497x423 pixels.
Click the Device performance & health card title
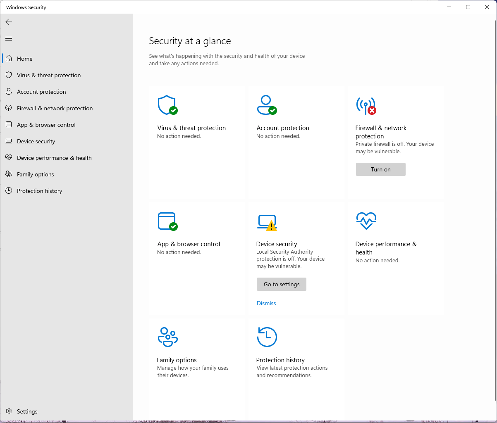pos(386,248)
